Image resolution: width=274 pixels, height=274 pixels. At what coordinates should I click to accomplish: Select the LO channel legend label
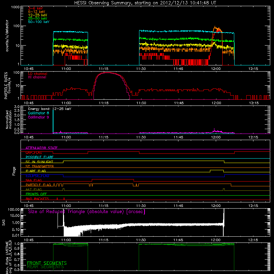tap(38, 74)
